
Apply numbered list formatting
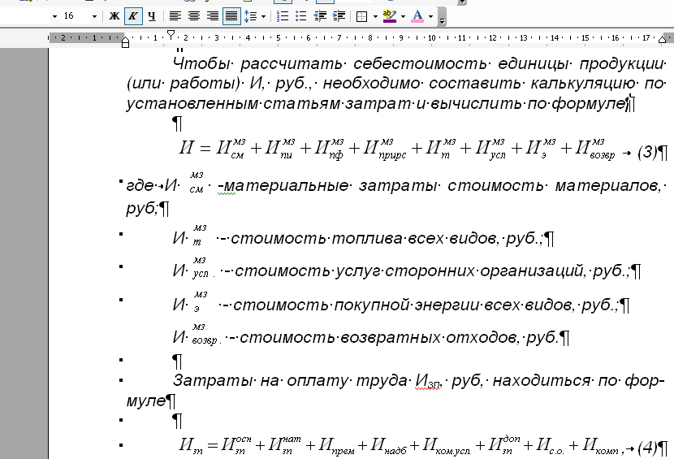point(283,16)
